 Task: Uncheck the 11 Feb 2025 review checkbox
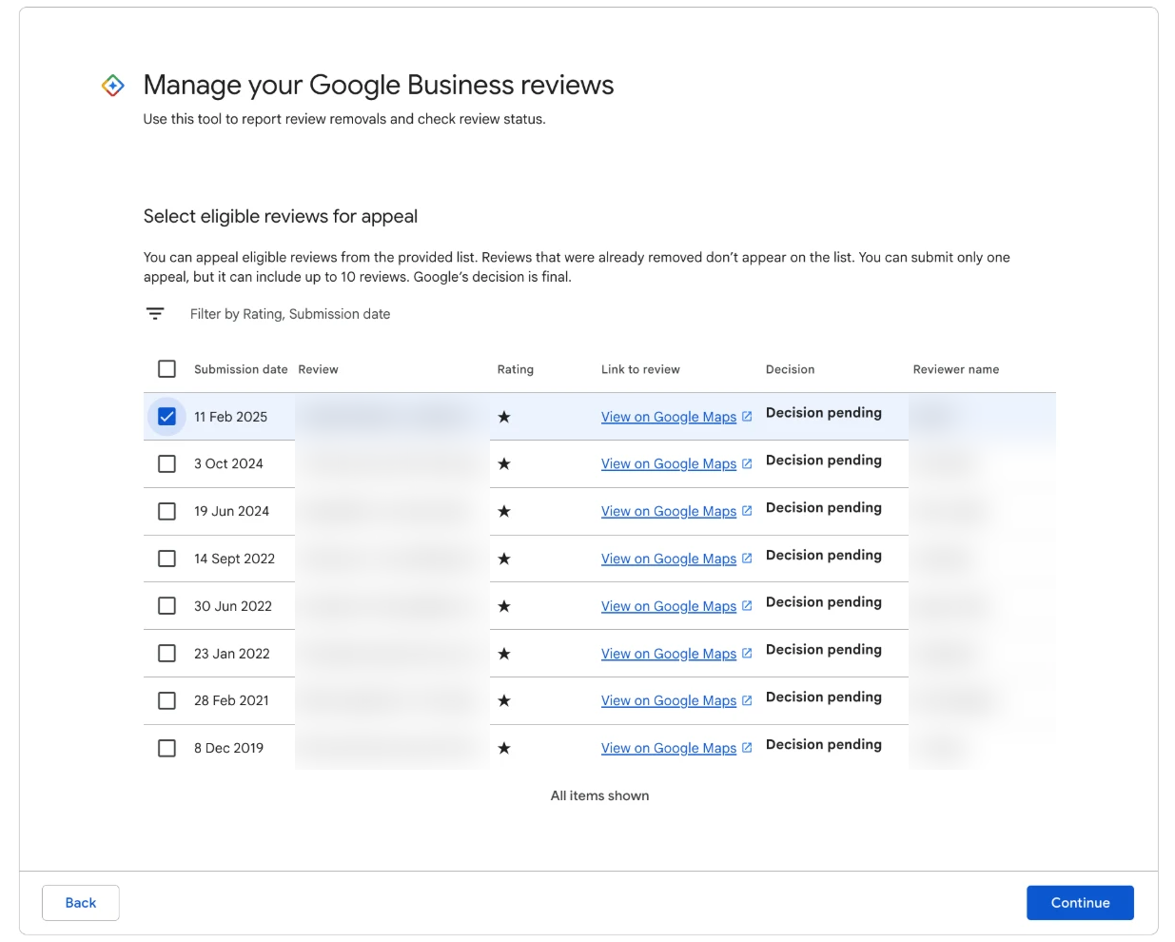click(x=166, y=417)
